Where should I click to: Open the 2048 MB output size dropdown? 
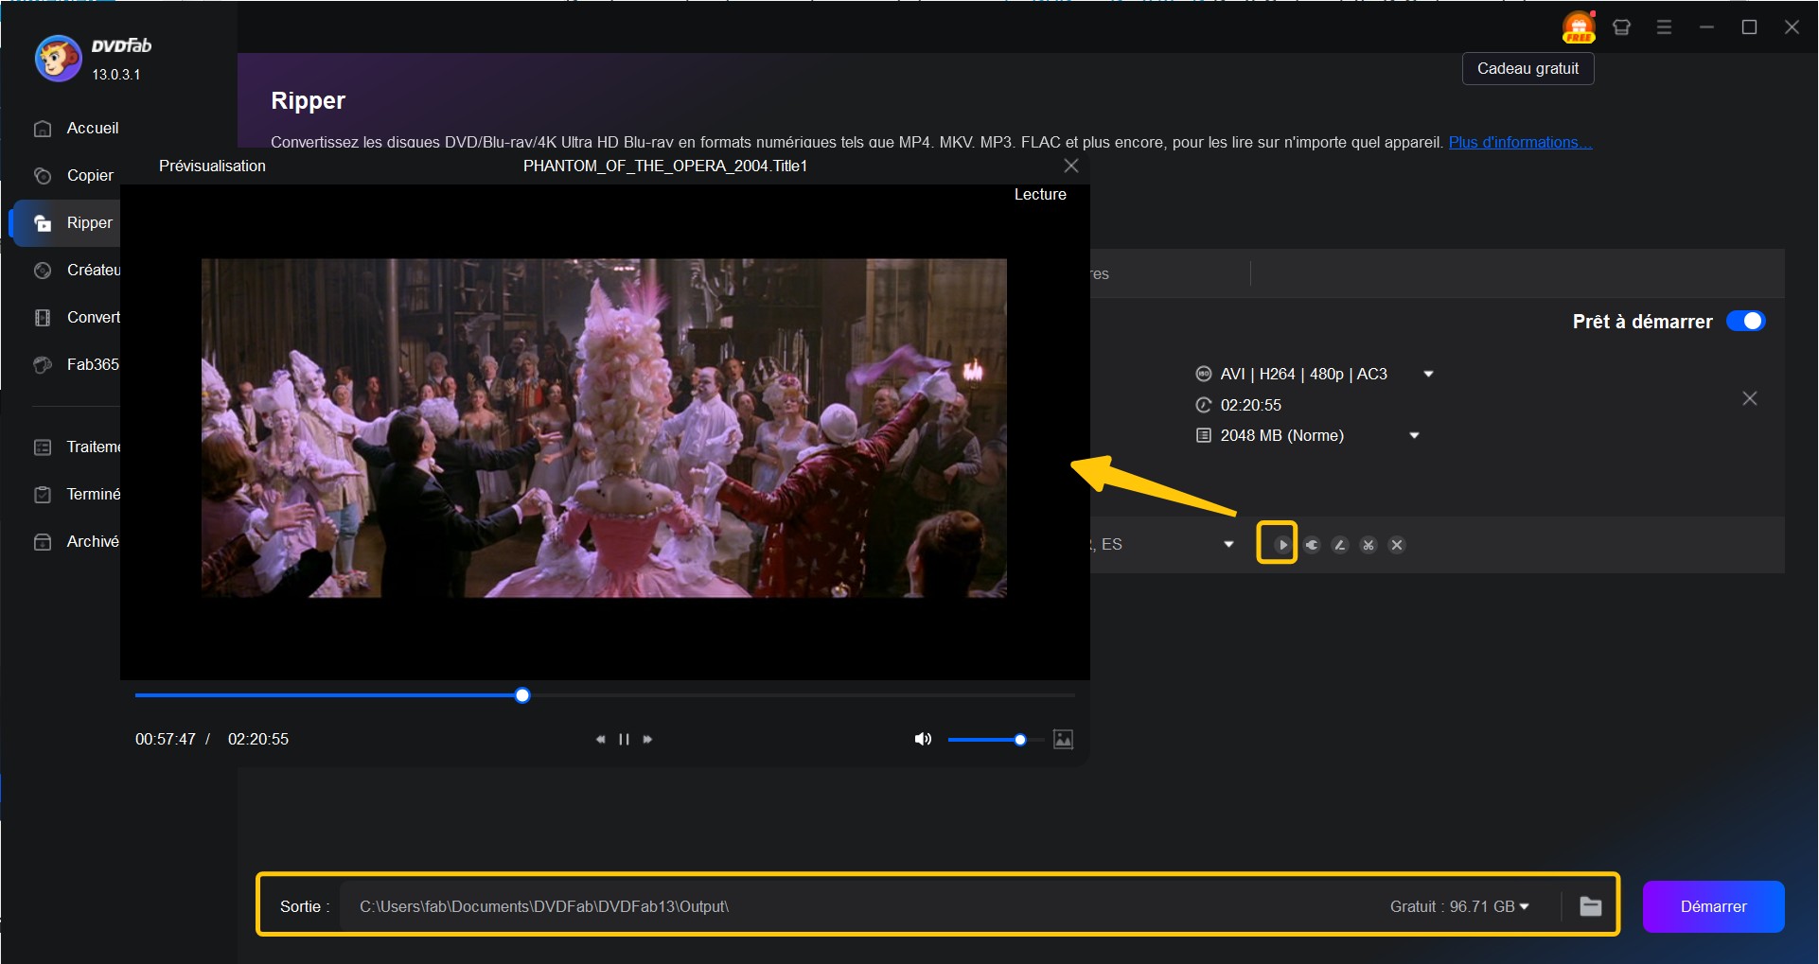[x=1414, y=435]
